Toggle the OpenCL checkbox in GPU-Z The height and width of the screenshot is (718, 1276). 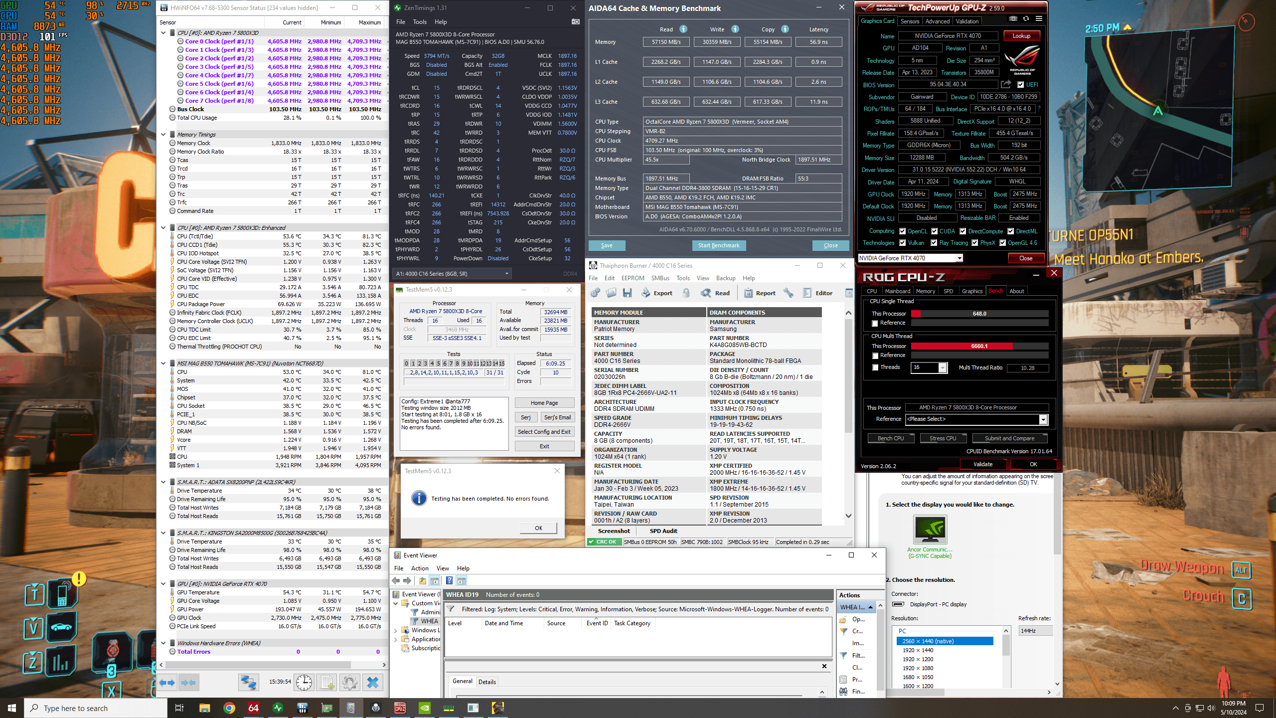coord(902,231)
